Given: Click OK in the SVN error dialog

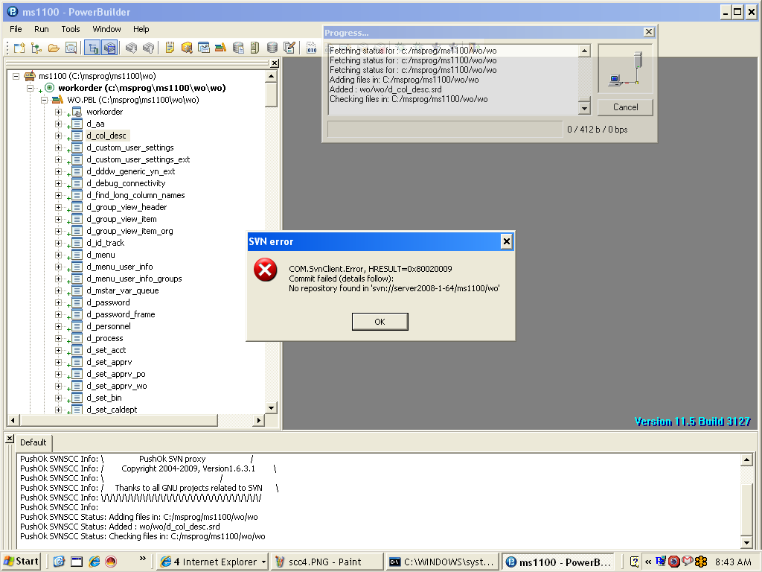Looking at the screenshot, I should pos(380,322).
